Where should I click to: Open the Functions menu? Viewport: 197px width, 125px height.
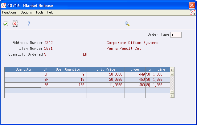click(x=9, y=12)
